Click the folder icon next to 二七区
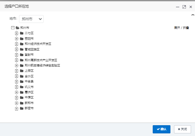 [22, 33]
